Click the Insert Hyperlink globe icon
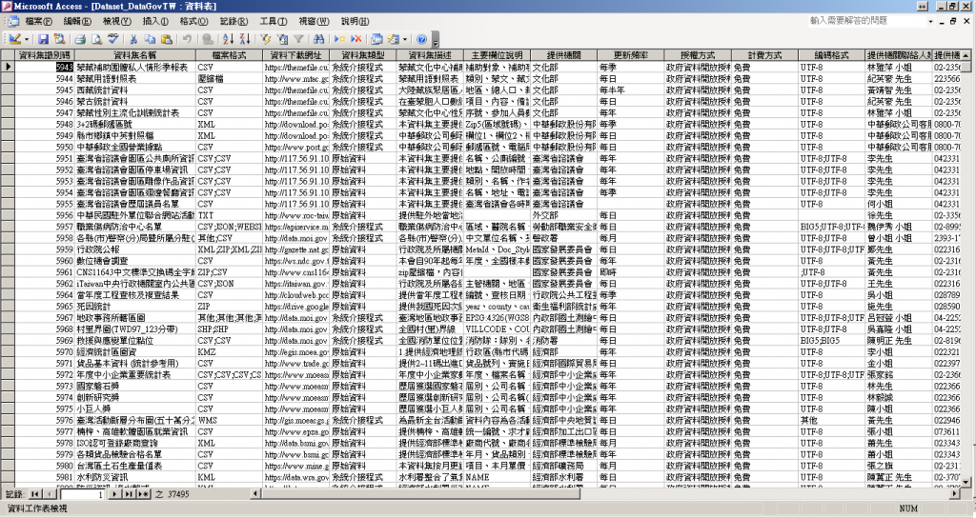This screenshot has width=976, height=518. 207,39
